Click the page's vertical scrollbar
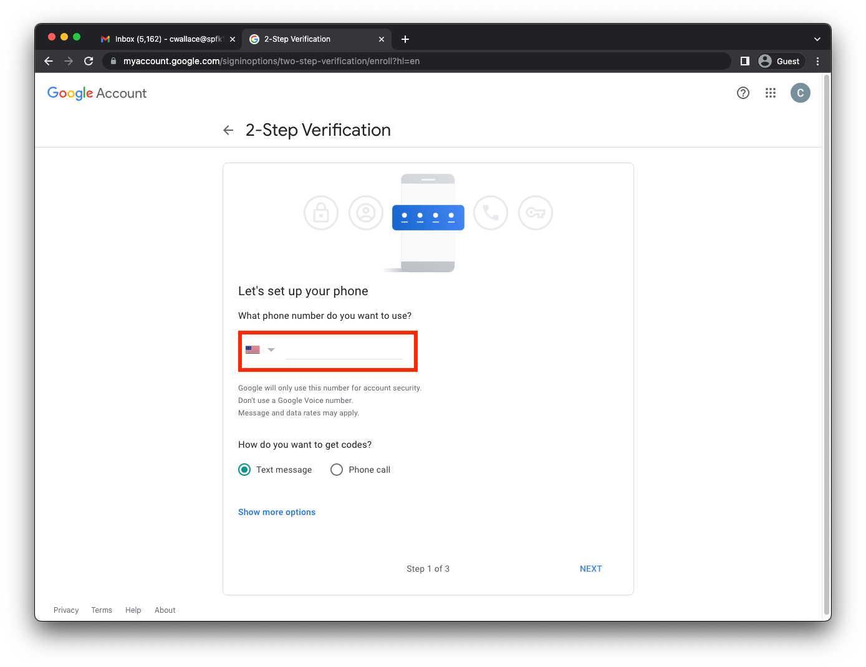866x667 pixels. pyautogui.click(x=827, y=343)
